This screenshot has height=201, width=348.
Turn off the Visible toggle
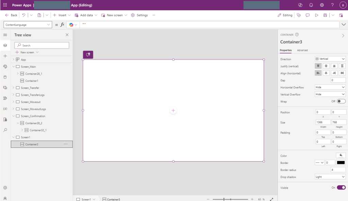tap(341, 187)
